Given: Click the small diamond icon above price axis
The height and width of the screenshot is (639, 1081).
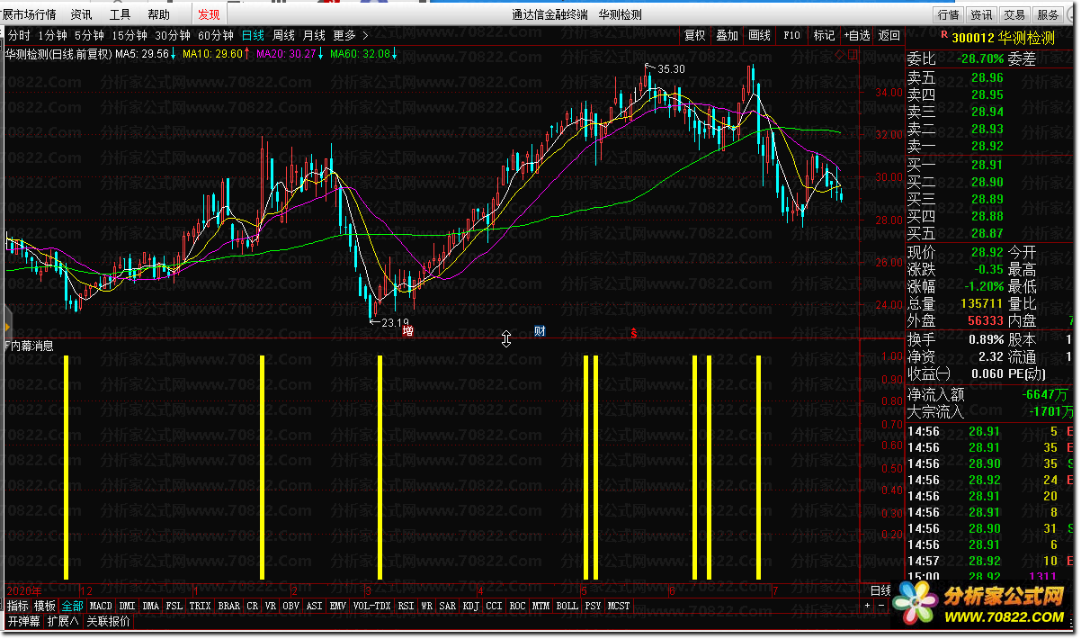Looking at the screenshot, I should [x=840, y=55].
